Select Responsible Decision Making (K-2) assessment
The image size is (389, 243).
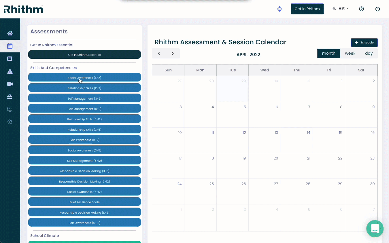[84, 212]
